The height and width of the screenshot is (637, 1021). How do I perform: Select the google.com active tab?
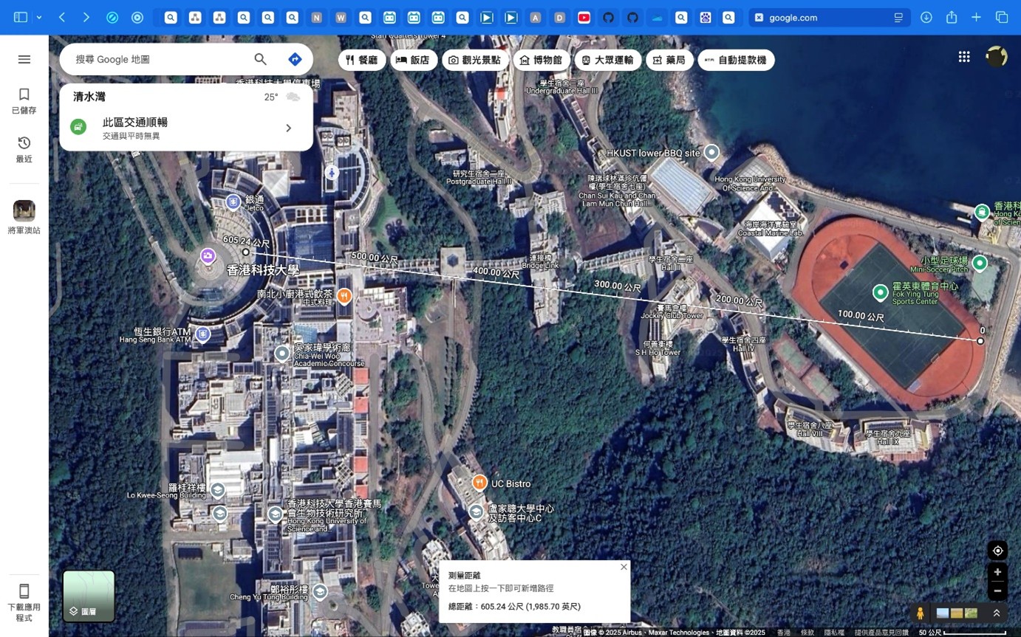[x=830, y=17]
